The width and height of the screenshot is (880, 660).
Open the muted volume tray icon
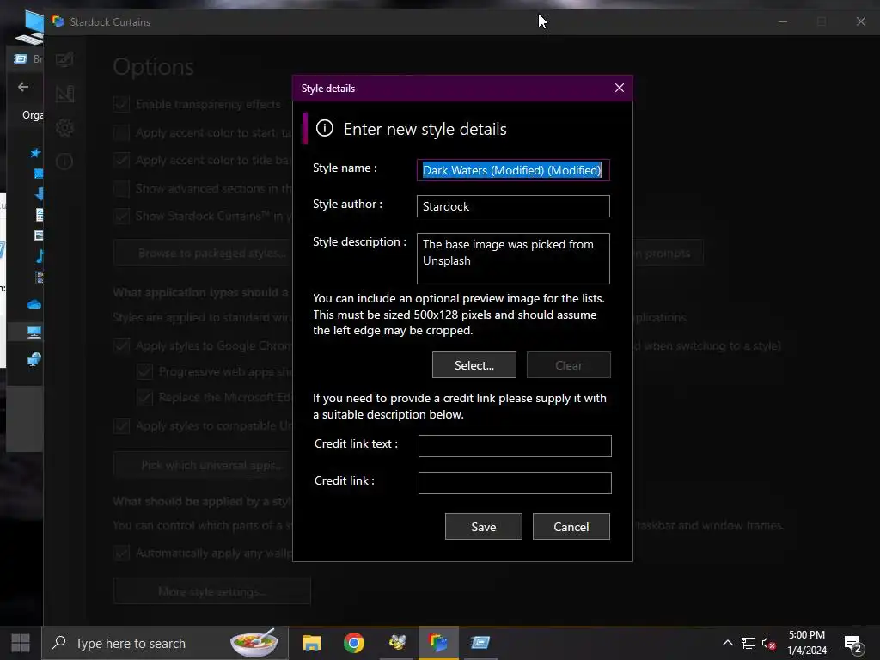769,643
